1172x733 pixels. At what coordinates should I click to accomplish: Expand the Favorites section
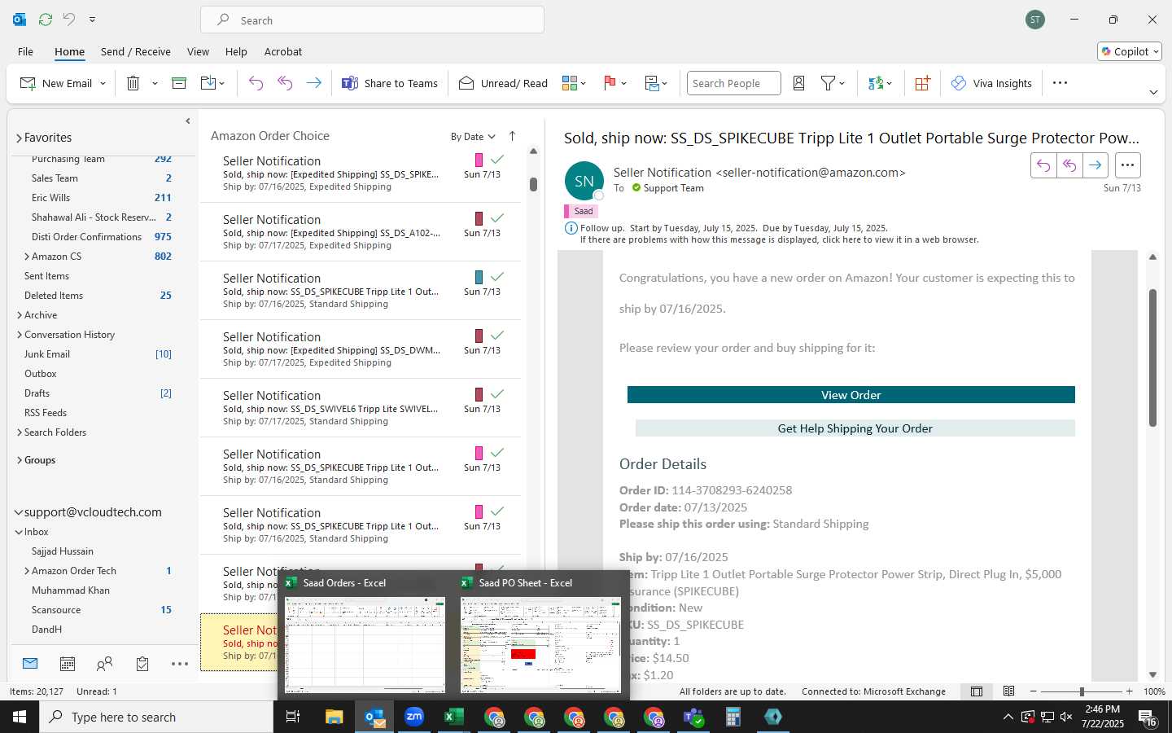19,138
